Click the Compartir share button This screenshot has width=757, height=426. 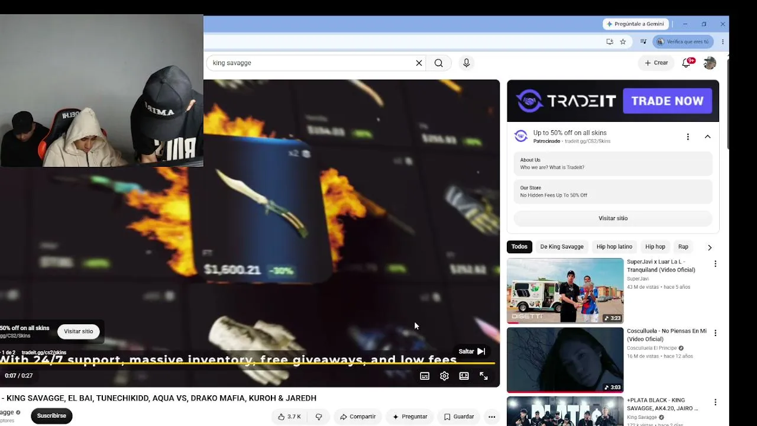tap(358, 417)
